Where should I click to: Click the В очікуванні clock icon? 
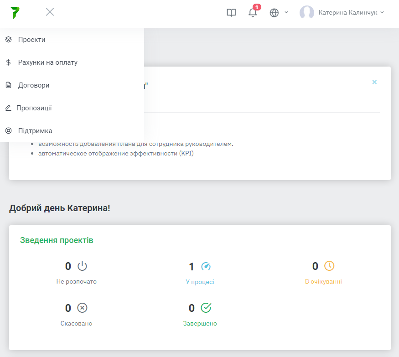pos(329,266)
